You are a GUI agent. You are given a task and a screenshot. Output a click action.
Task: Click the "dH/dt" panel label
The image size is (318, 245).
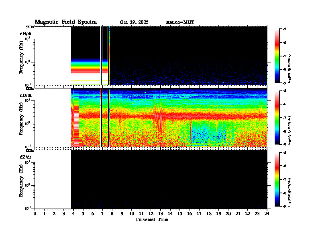coord(26,34)
